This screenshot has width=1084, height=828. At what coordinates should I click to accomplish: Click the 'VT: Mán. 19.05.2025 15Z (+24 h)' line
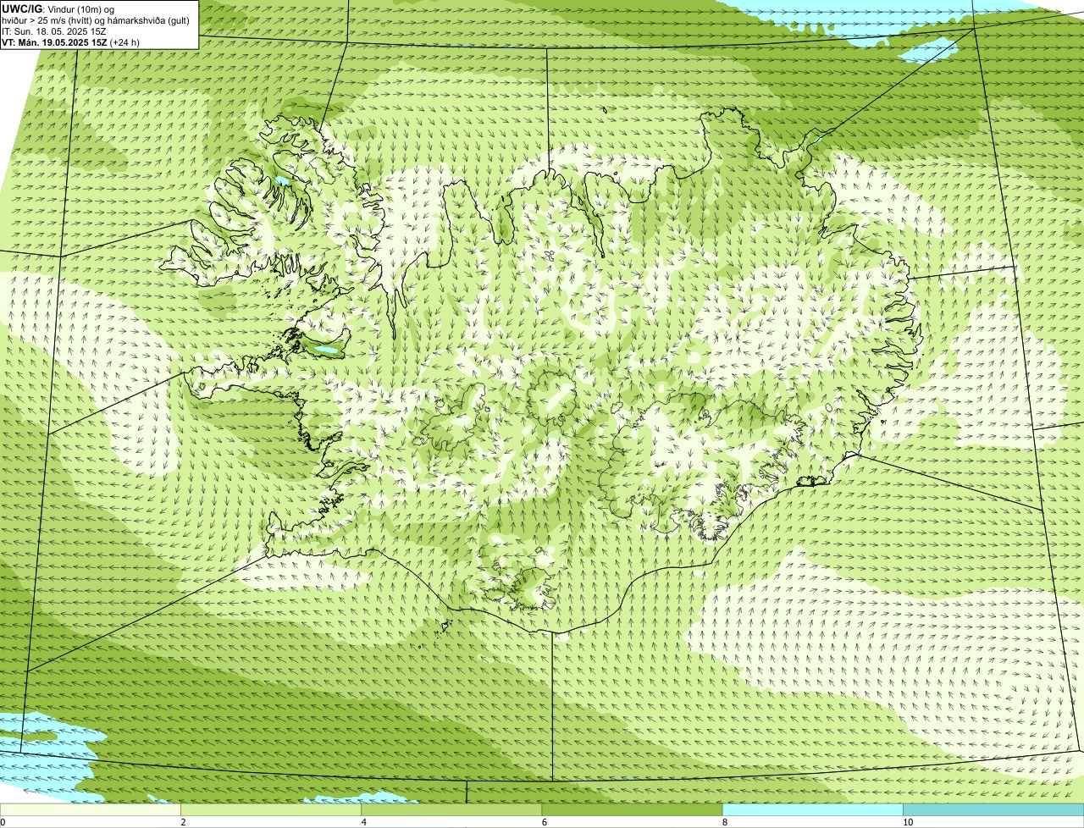[71, 41]
